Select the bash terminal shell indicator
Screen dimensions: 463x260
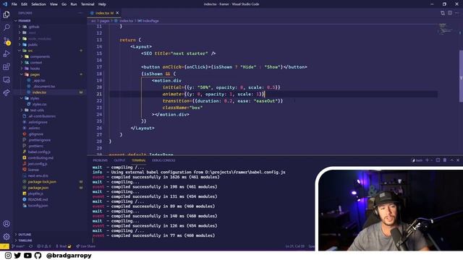pos(417,160)
